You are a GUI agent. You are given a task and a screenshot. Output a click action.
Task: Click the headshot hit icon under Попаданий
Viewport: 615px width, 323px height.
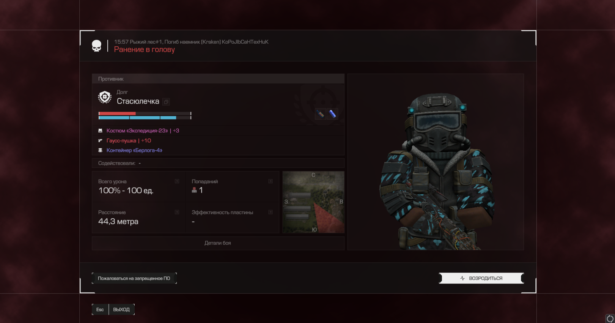point(194,190)
